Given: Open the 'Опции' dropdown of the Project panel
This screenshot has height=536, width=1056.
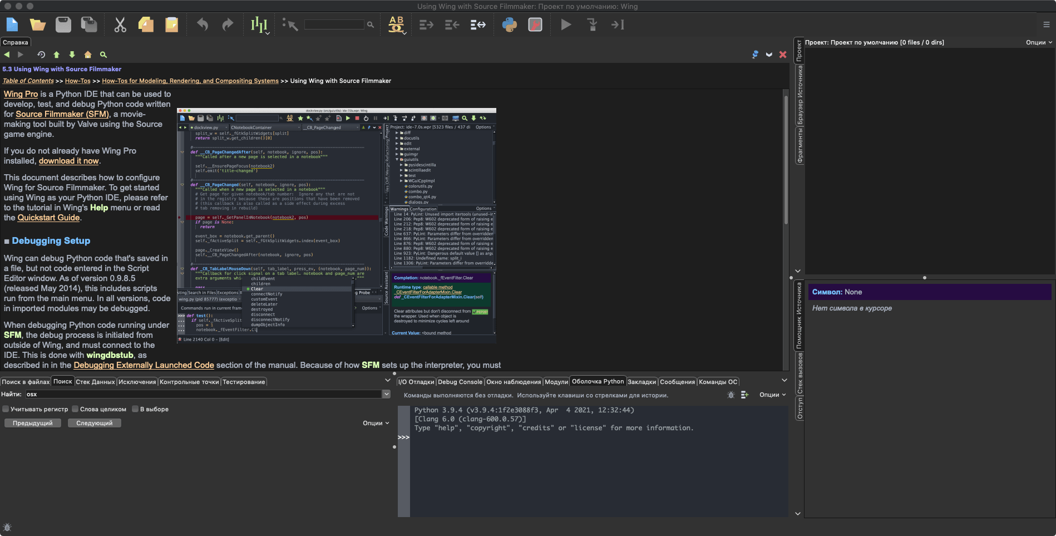Looking at the screenshot, I should coord(1037,42).
